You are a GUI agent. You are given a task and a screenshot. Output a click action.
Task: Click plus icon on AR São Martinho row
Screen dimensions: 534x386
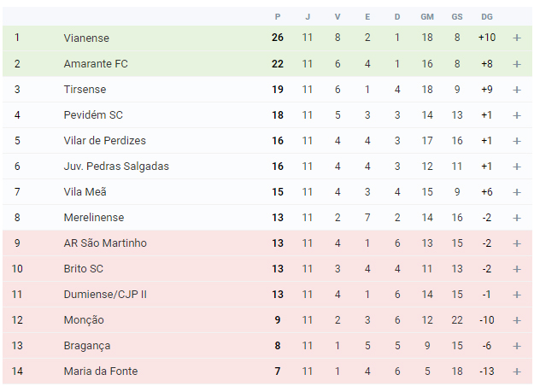pyautogui.click(x=517, y=243)
